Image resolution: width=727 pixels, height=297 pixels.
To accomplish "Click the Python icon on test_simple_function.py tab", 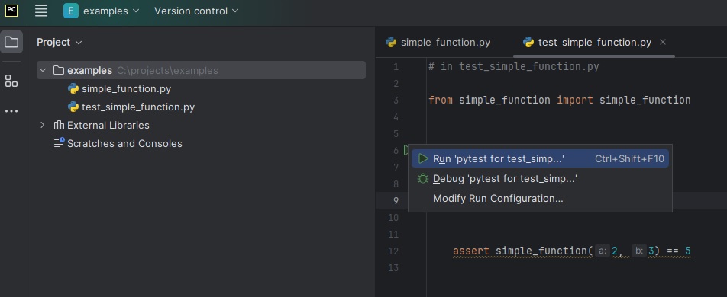I will 528,42.
